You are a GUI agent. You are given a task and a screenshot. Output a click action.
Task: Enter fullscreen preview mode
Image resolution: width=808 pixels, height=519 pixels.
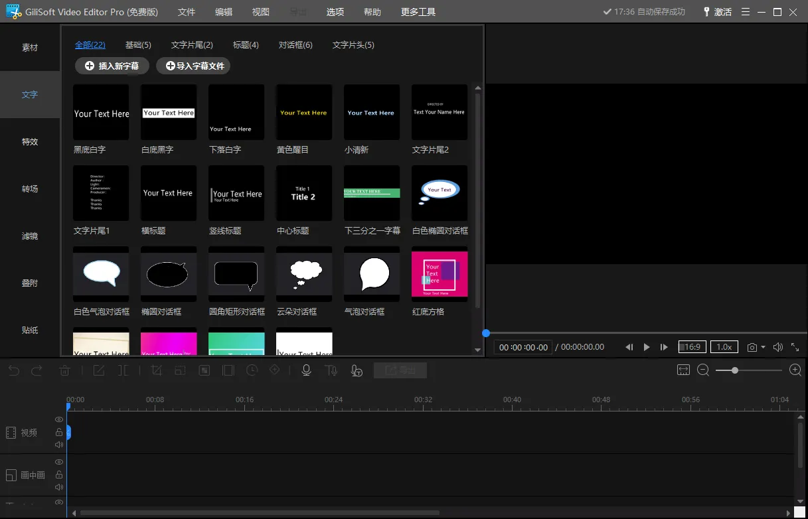point(795,347)
